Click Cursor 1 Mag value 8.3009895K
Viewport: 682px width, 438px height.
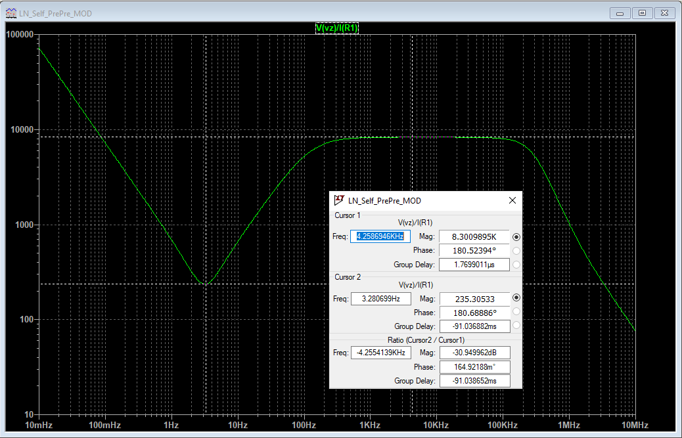point(474,237)
